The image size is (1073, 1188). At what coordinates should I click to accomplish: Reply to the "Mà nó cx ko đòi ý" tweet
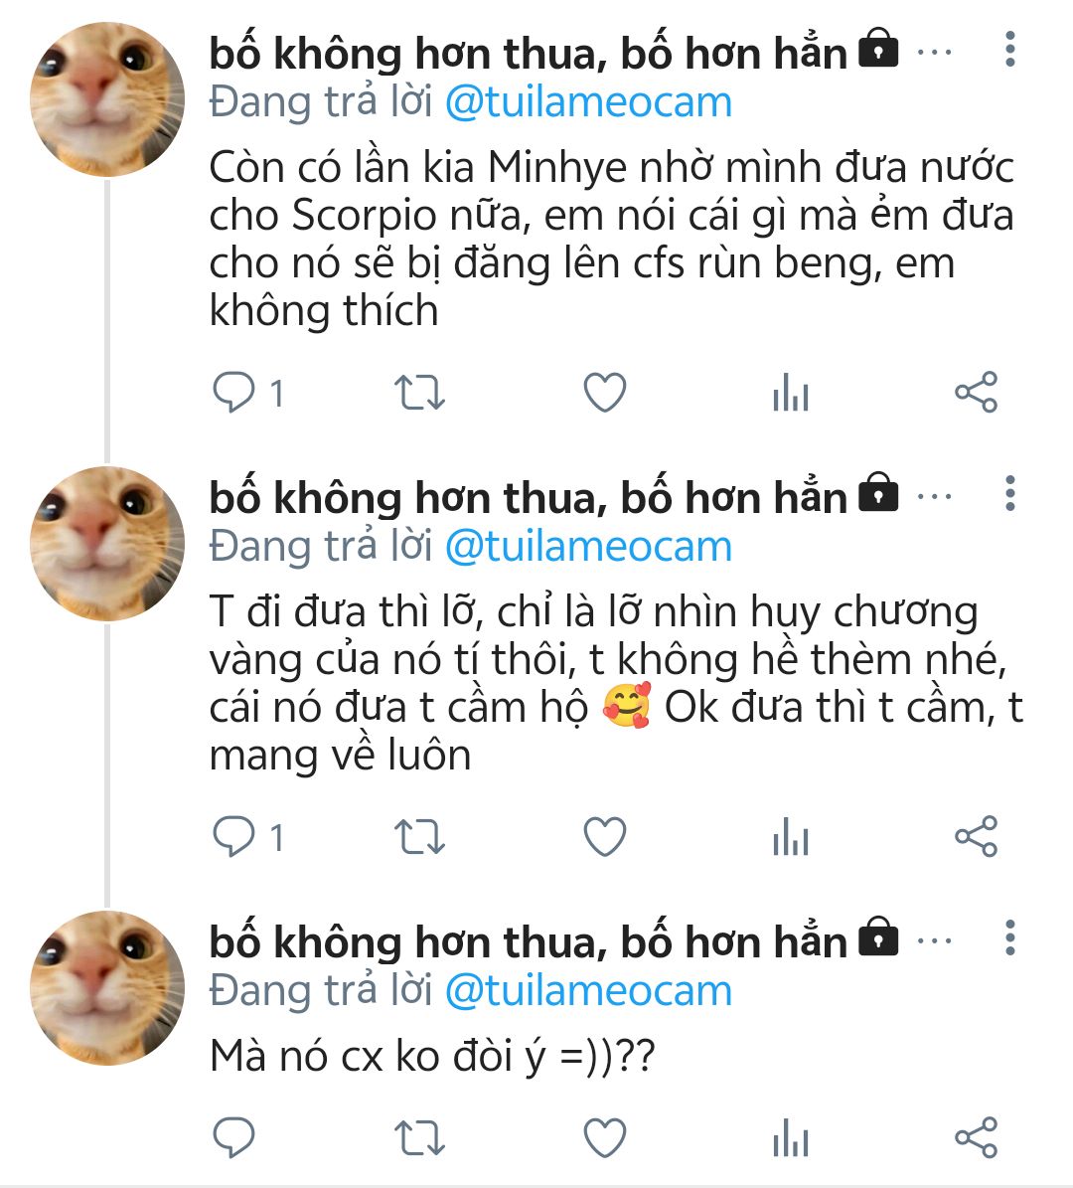tap(234, 1137)
